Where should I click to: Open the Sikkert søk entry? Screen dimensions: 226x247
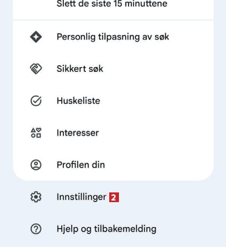pos(114,69)
